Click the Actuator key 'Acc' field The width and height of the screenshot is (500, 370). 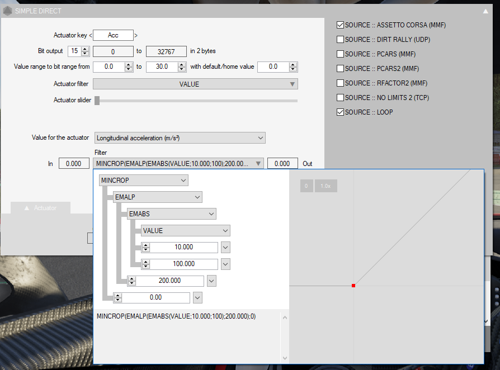pos(113,35)
